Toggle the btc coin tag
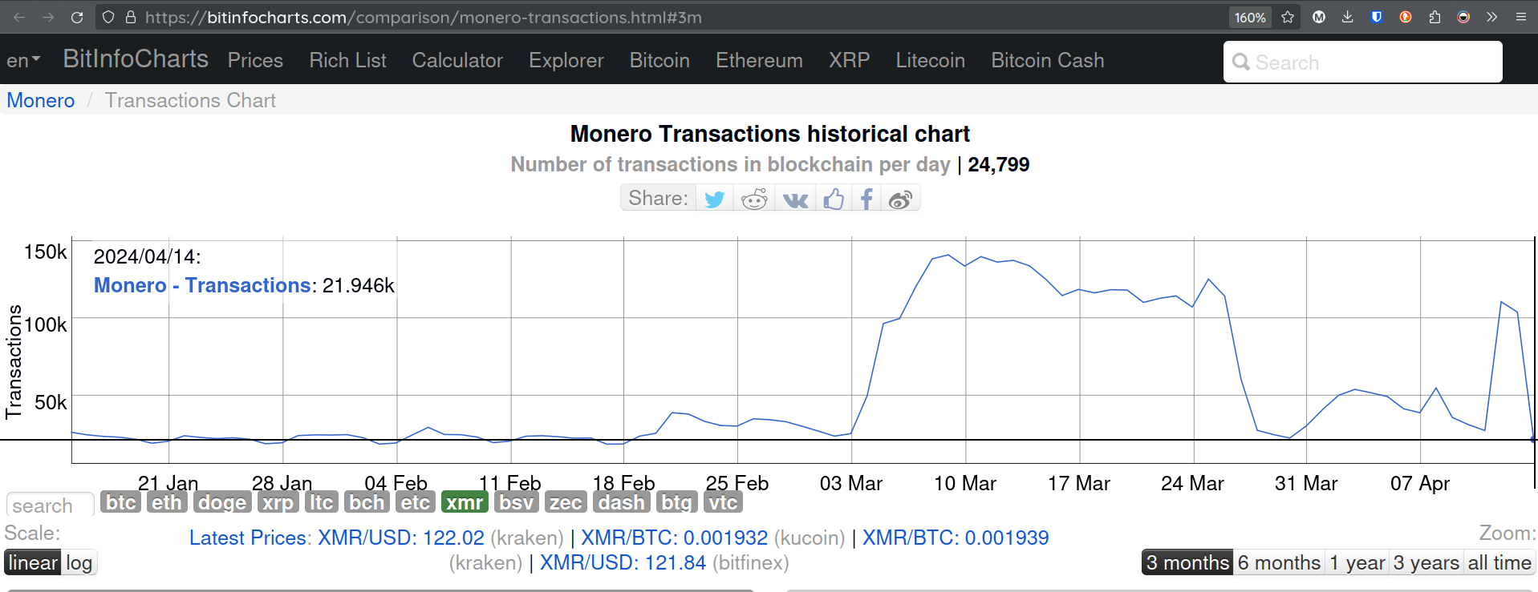1538x592 pixels. [x=121, y=502]
